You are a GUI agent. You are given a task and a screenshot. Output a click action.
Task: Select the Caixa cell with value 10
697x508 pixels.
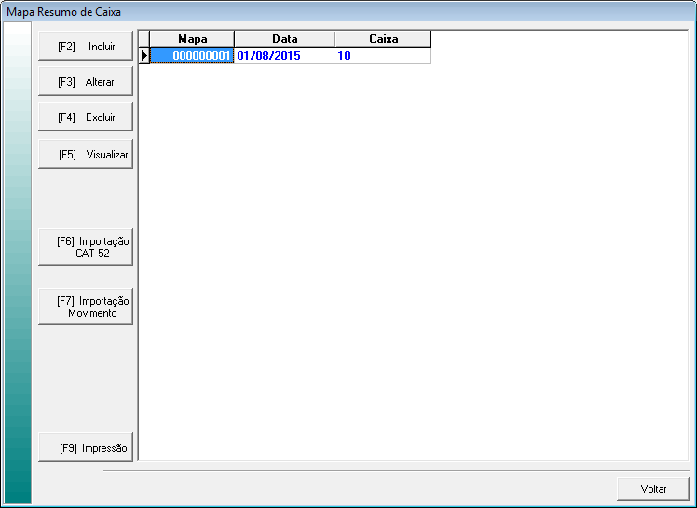[x=383, y=56]
